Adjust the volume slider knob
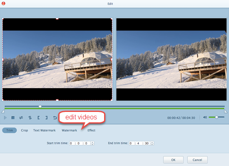This screenshot has width=229, height=166. 217,117
